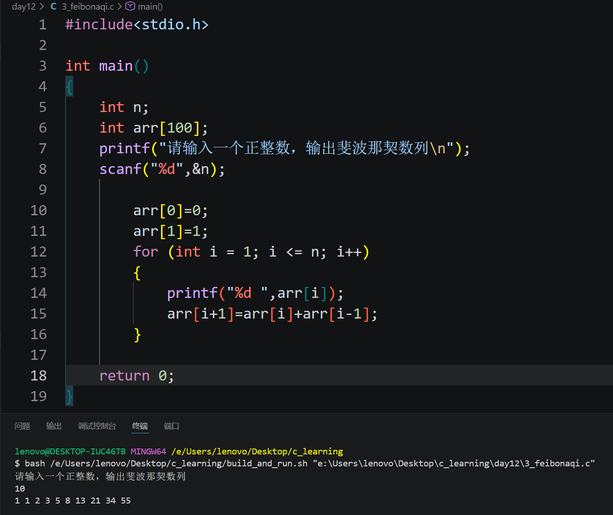Click line number 18 in the gutter

(x=39, y=375)
